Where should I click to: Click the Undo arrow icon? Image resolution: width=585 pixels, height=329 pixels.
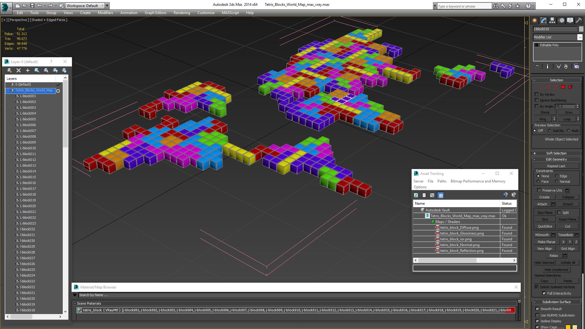(40, 5)
